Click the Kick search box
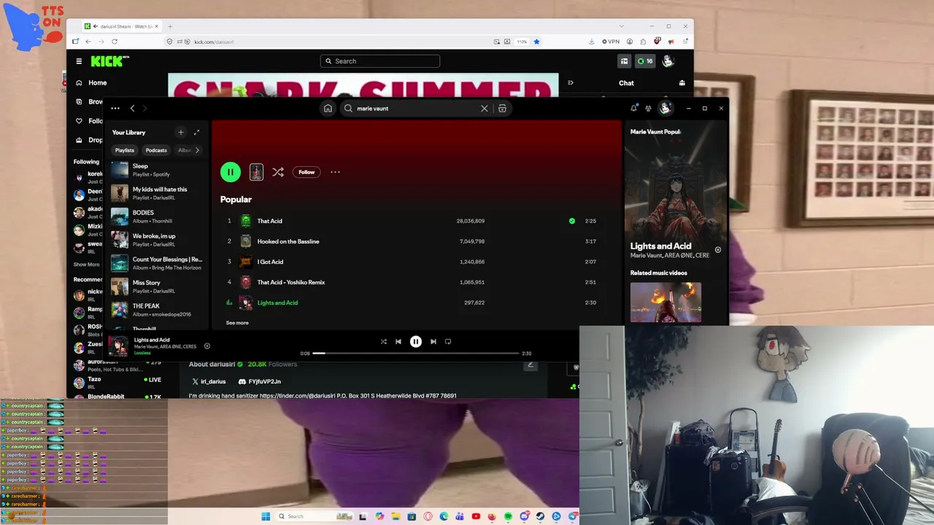Image resolution: width=934 pixels, height=525 pixels. (x=380, y=61)
